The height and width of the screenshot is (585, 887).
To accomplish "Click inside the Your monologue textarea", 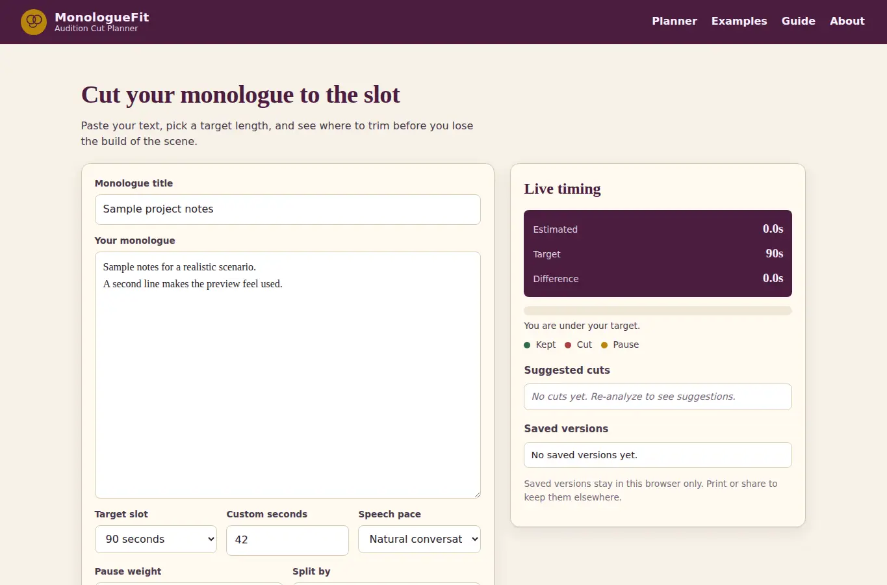I will [288, 375].
